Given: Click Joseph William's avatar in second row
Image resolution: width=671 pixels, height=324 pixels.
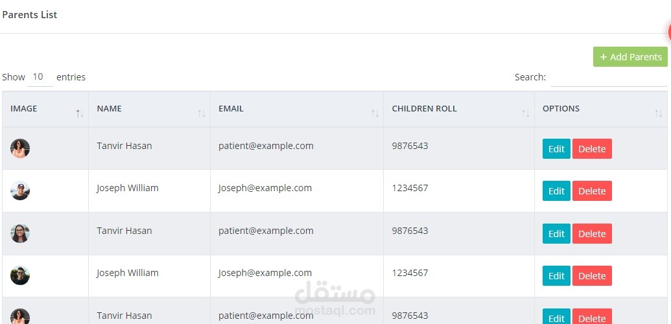Looking at the screenshot, I should pos(20,191).
